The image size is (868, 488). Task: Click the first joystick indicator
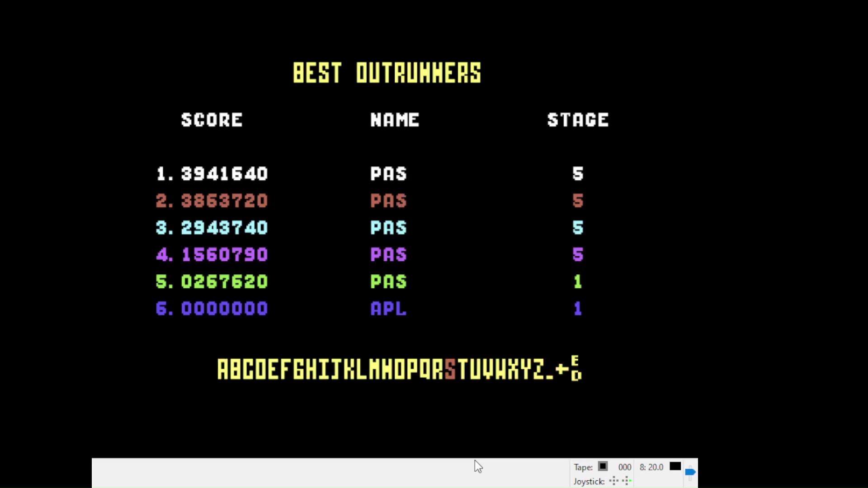coord(613,481)
